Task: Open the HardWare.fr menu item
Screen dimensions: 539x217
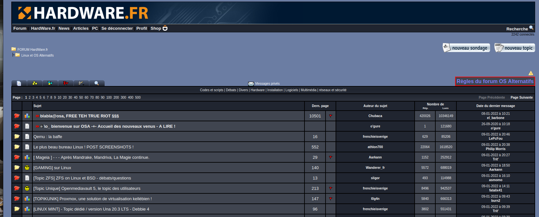Action: 43,28
